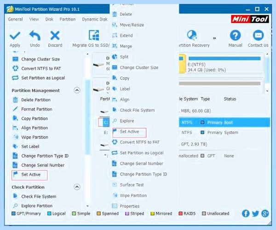The image size is (276, 230).
Task: Click the Contact Us icon
Action: click(x=258, y=35)
